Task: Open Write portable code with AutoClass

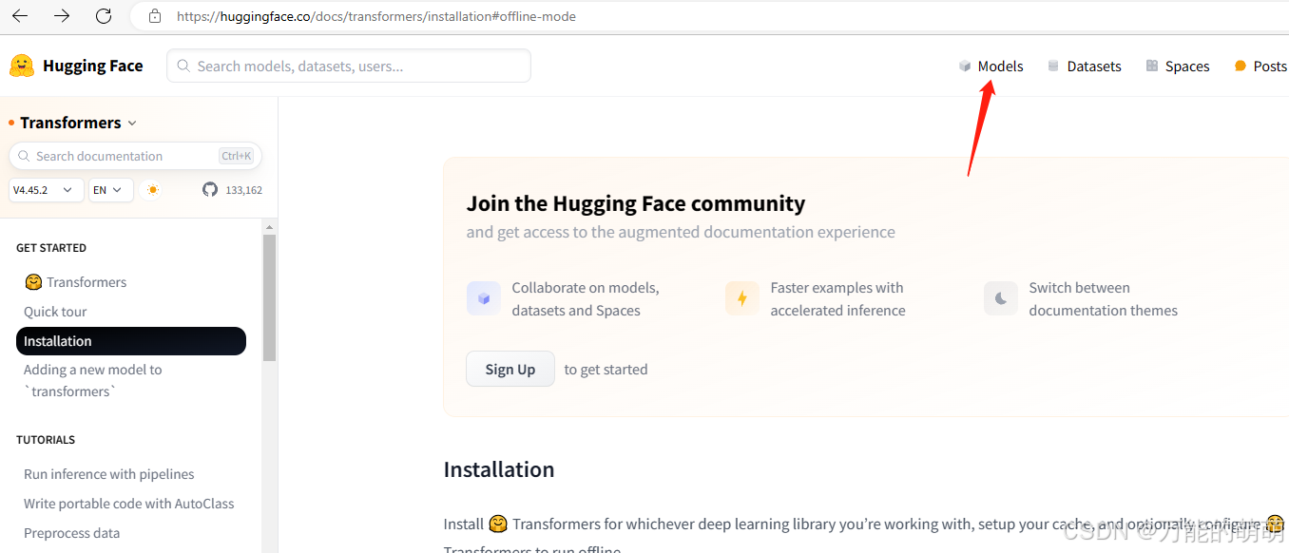Action: (129, 504)
